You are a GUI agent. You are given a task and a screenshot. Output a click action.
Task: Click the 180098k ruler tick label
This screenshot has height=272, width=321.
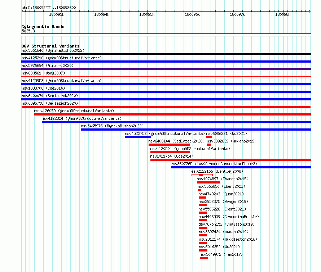(x=283, y=14)
